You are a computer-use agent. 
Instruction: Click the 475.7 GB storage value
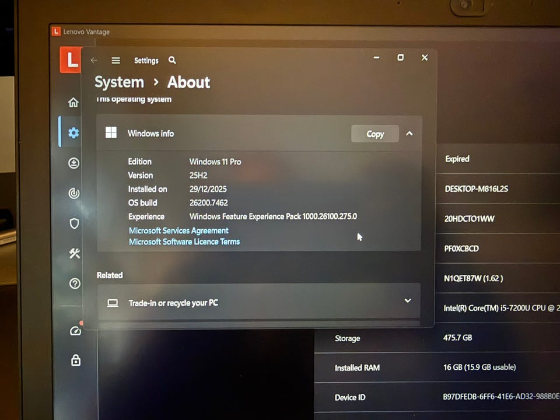coord(457,338)
